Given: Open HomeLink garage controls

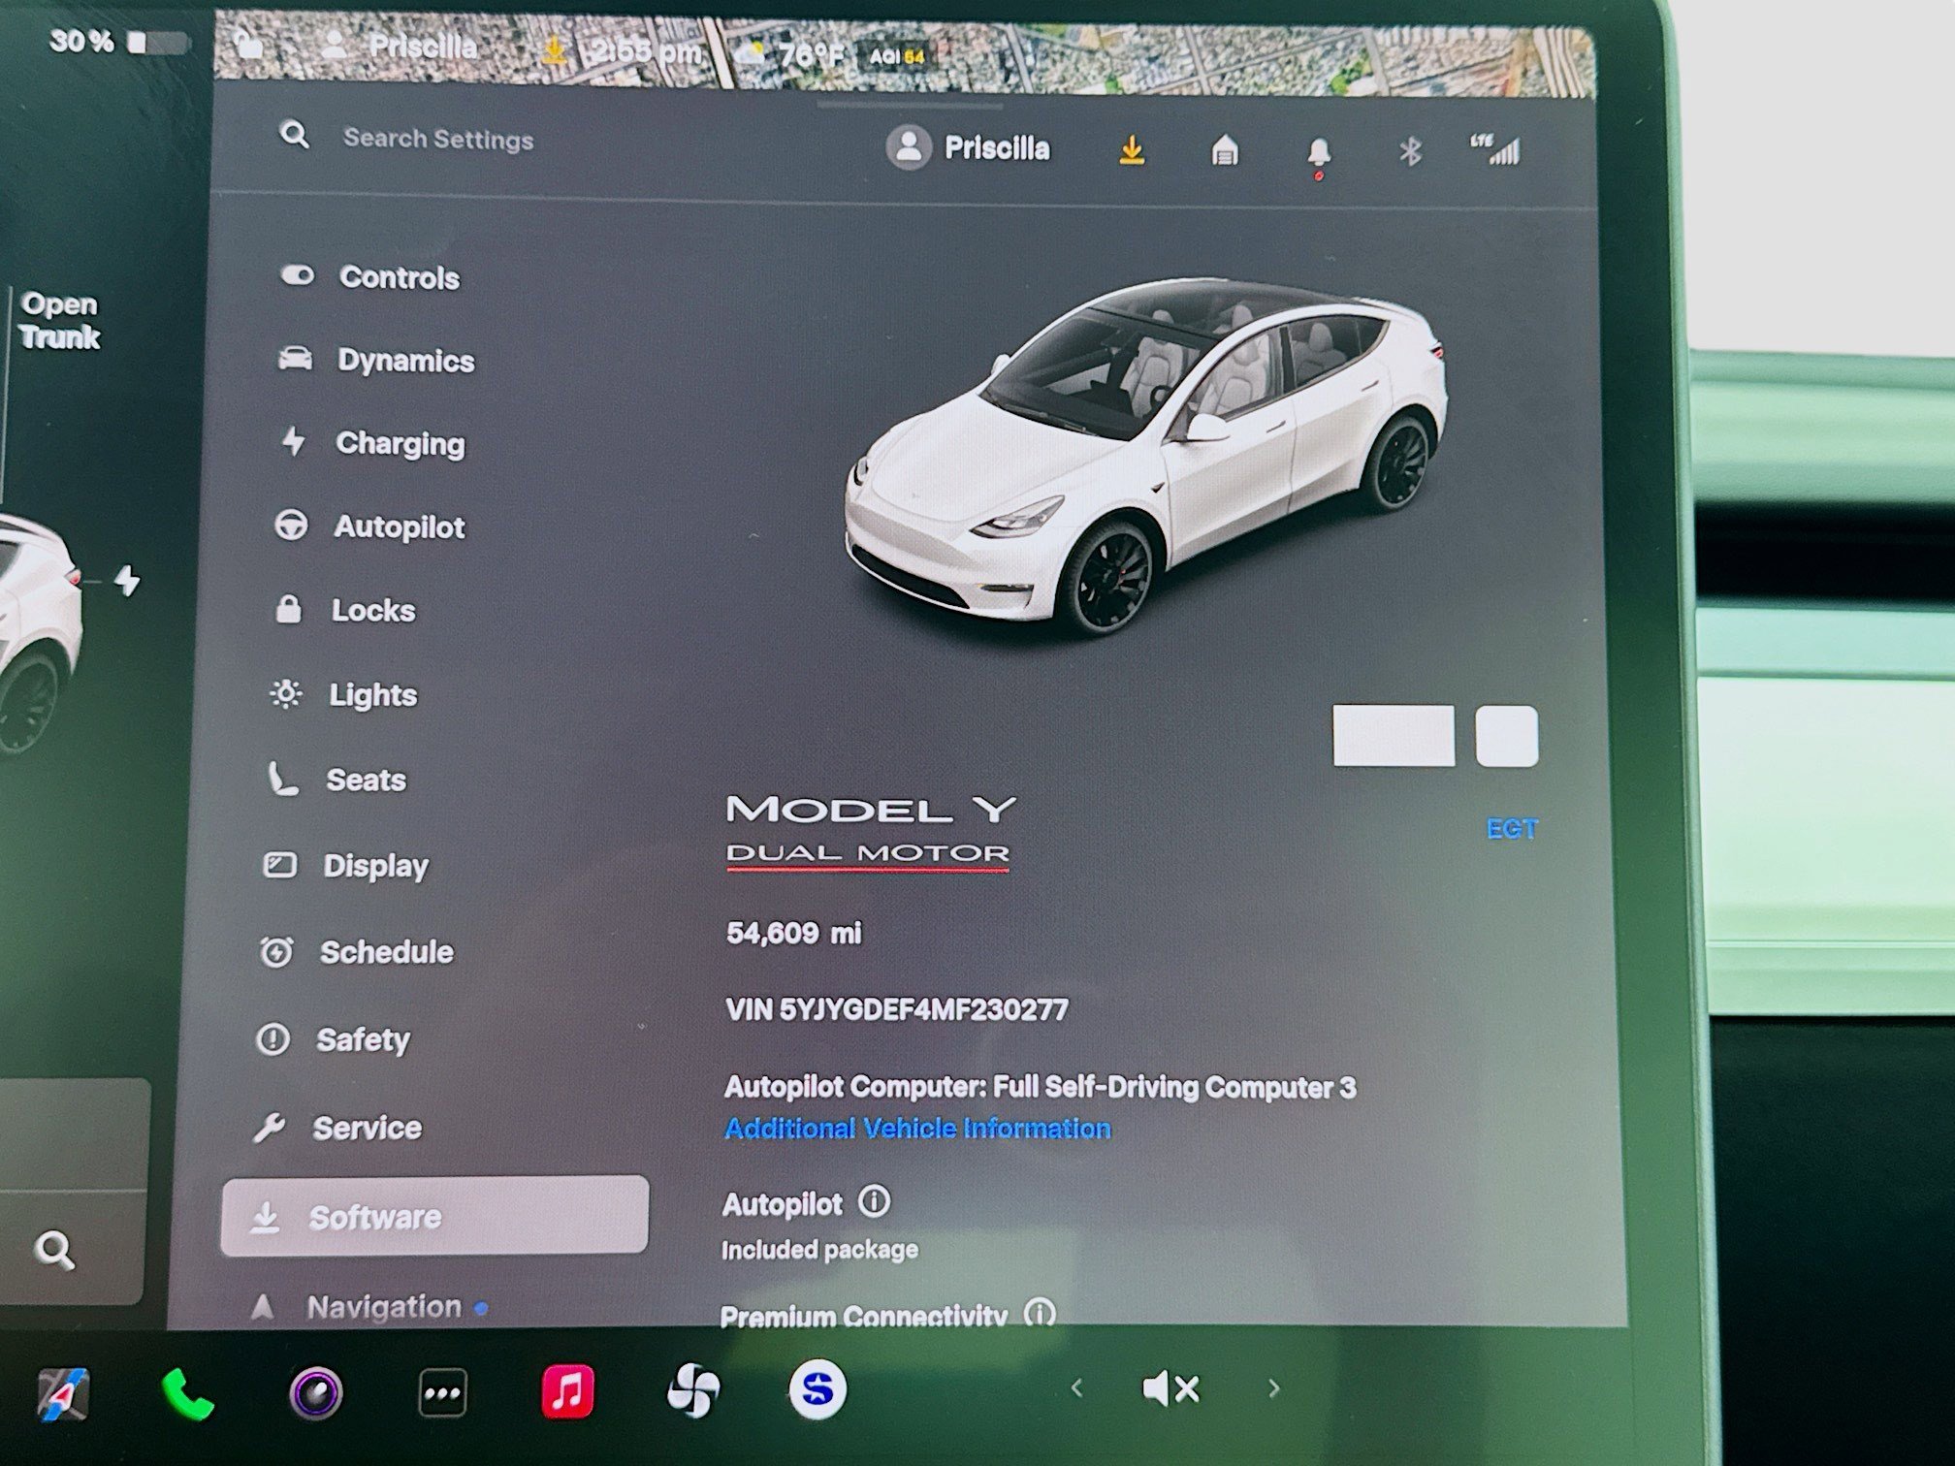Looking at the screenshot, I should coord(1225,152).
